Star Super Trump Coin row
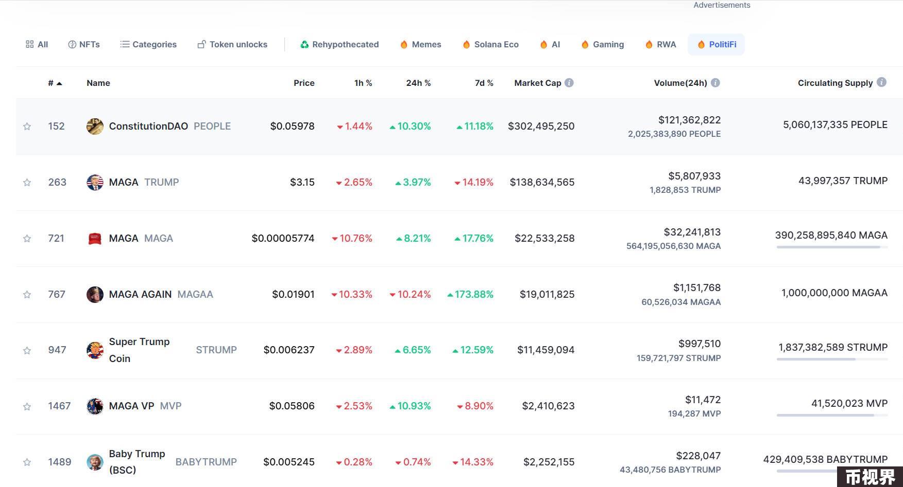This screenshot has width=903, height=487. (x=27, y=351)
